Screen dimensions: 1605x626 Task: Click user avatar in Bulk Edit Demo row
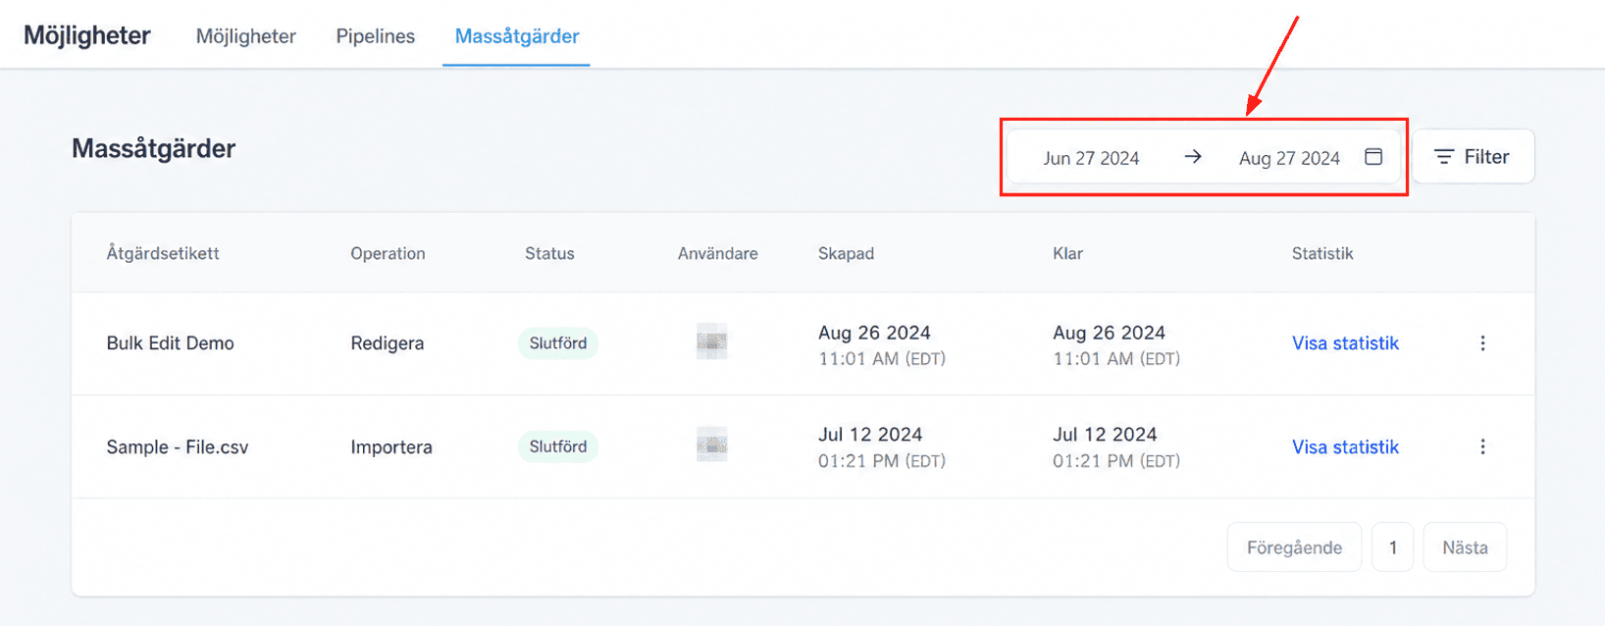coord(712,341)
